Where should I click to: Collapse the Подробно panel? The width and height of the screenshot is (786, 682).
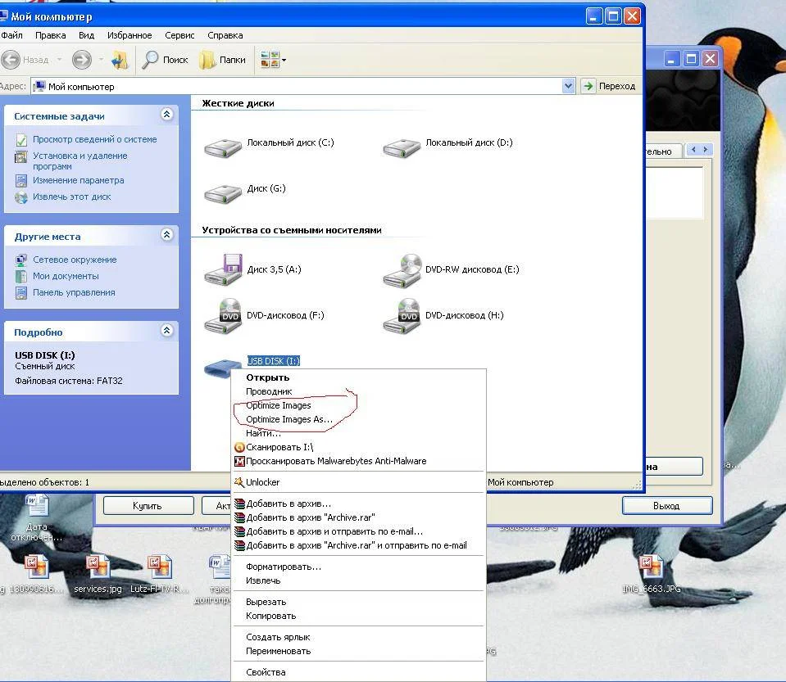(167, 331)
